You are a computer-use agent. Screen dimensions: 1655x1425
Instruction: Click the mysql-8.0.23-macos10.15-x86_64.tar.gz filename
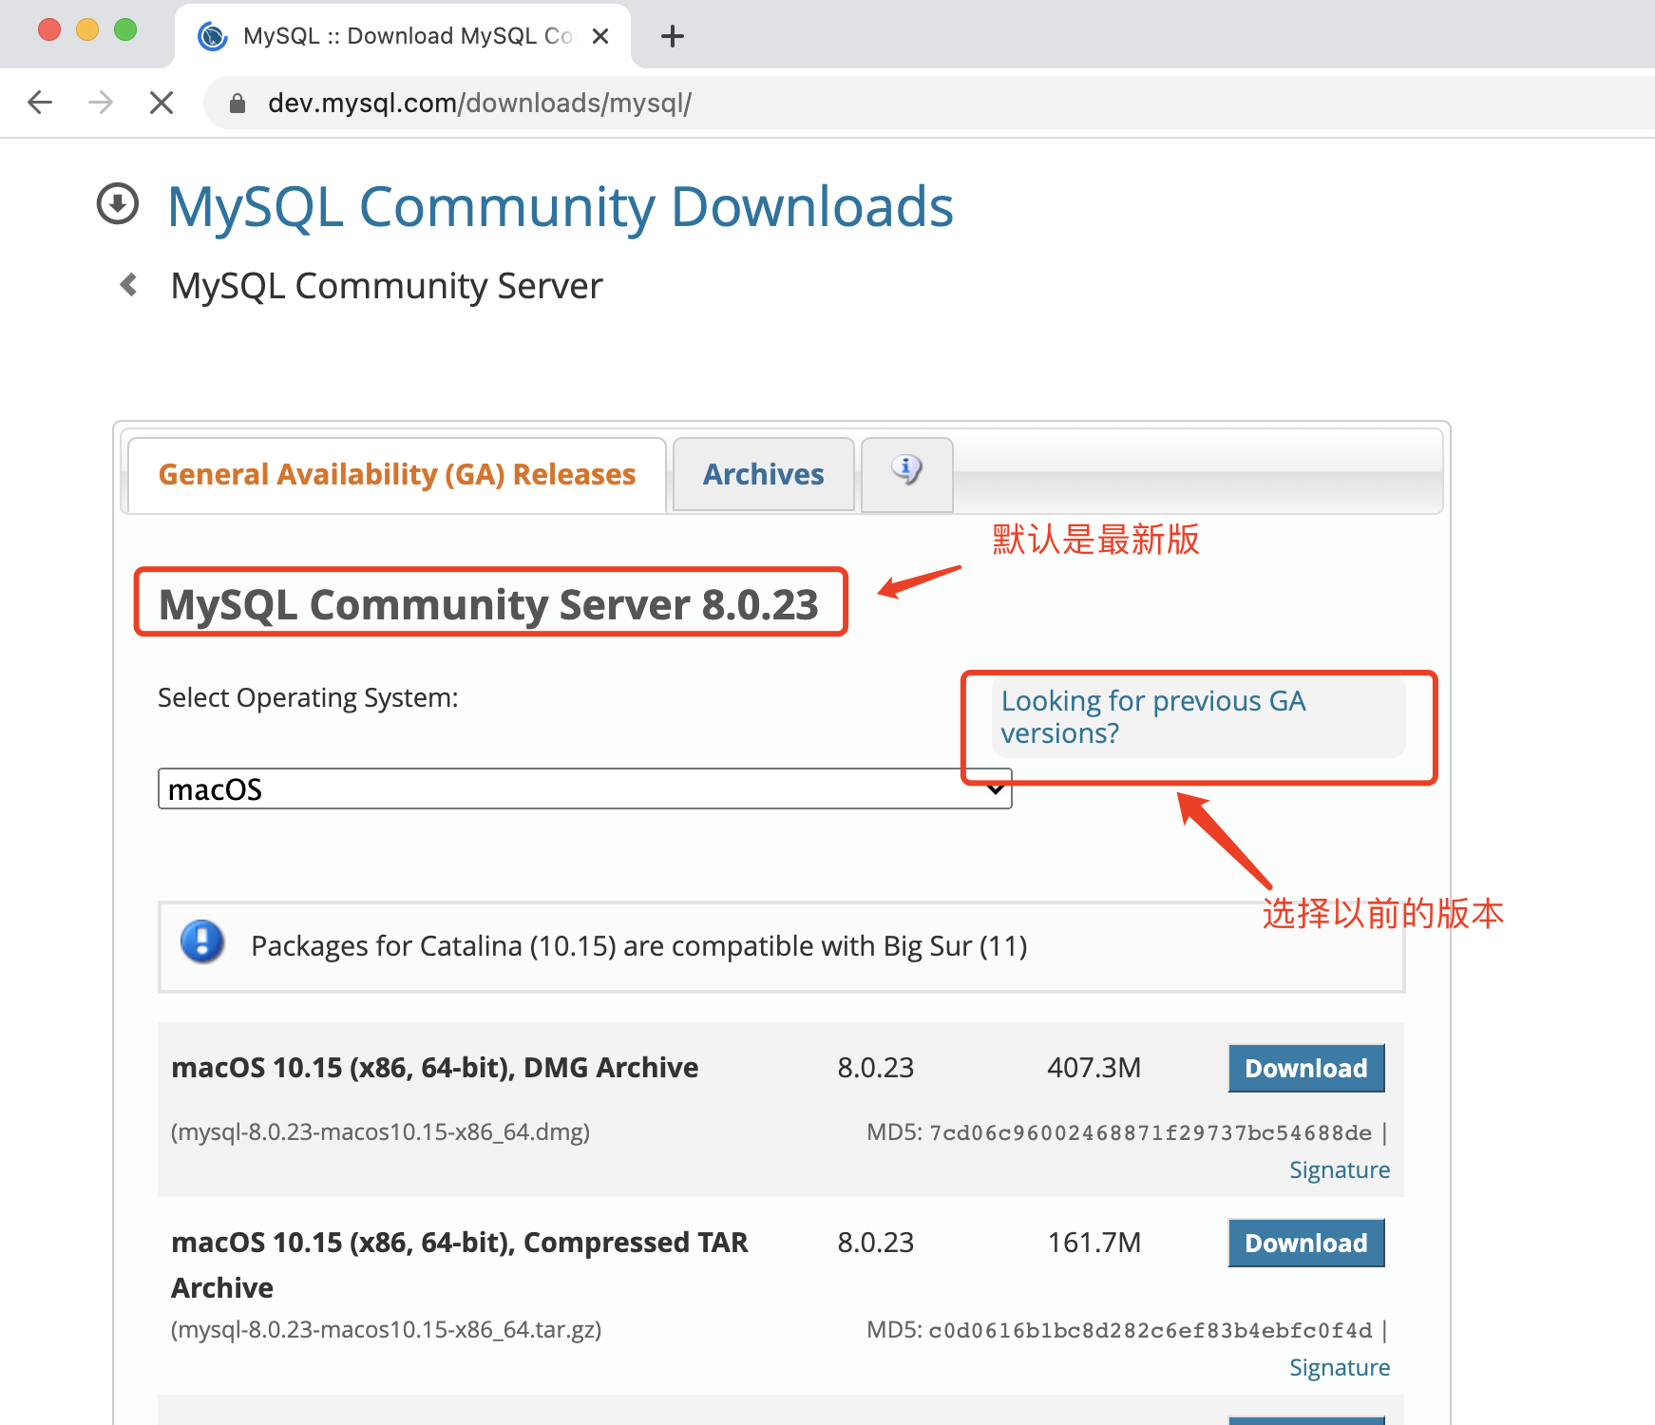click(x=386, y=1330)
